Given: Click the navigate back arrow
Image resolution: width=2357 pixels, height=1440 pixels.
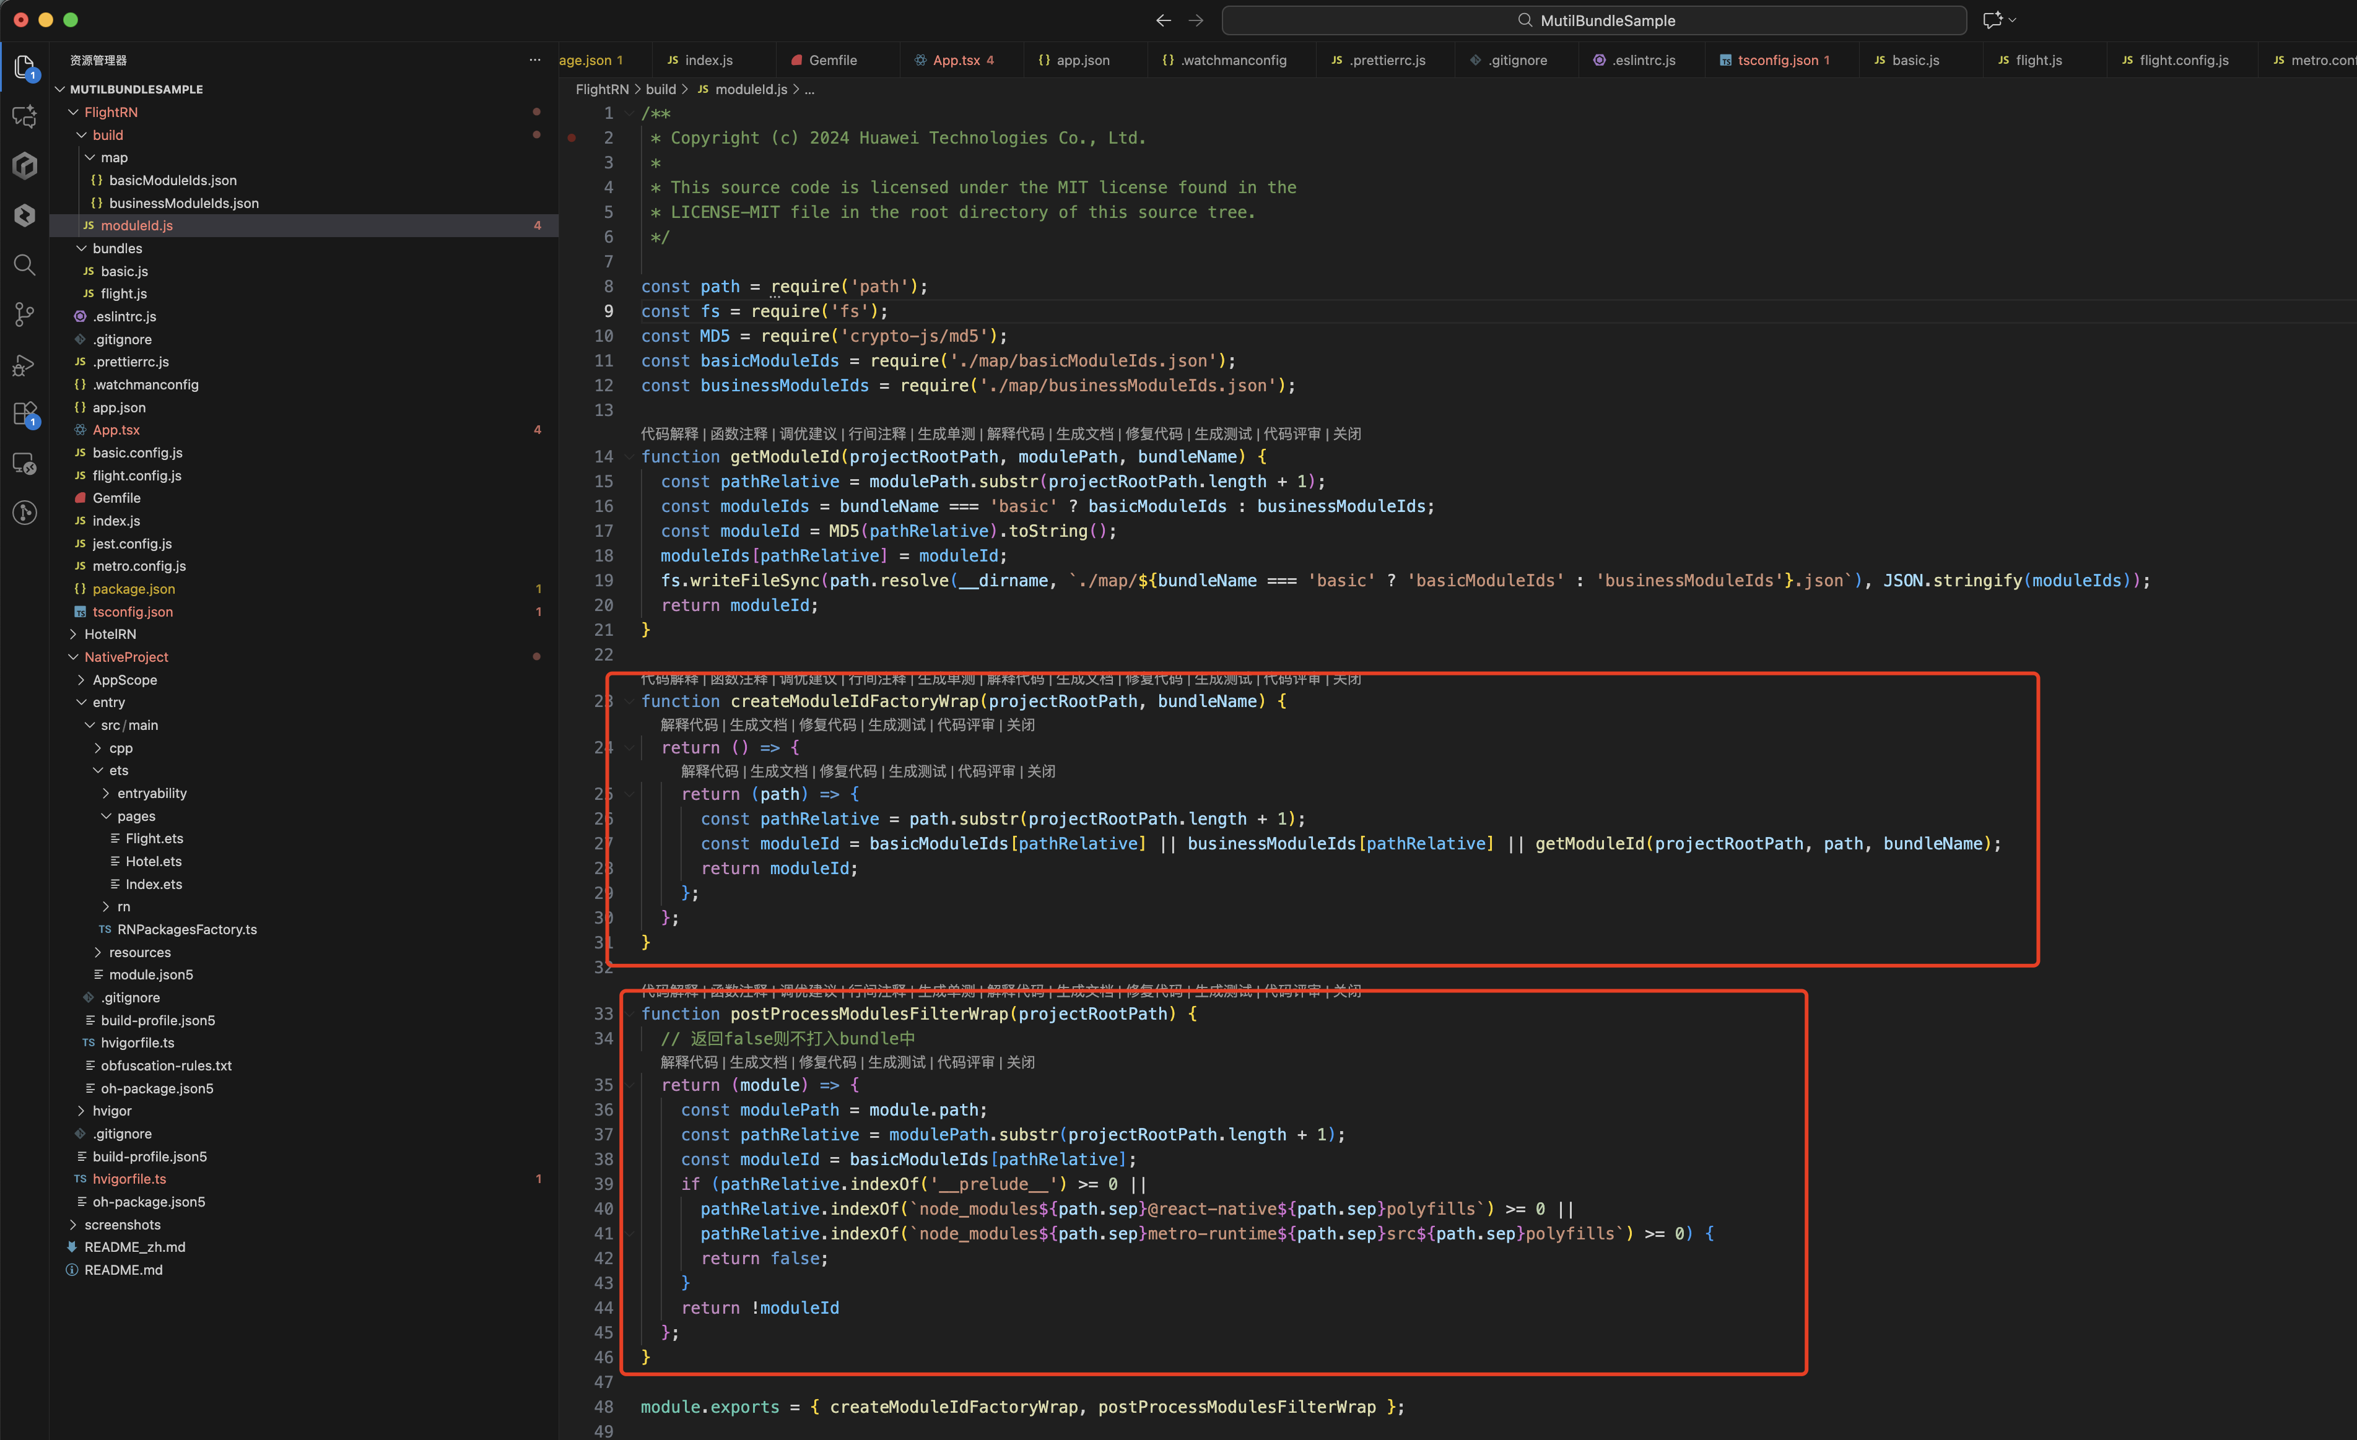Looking at the screenshot, I should point(1163,20).
